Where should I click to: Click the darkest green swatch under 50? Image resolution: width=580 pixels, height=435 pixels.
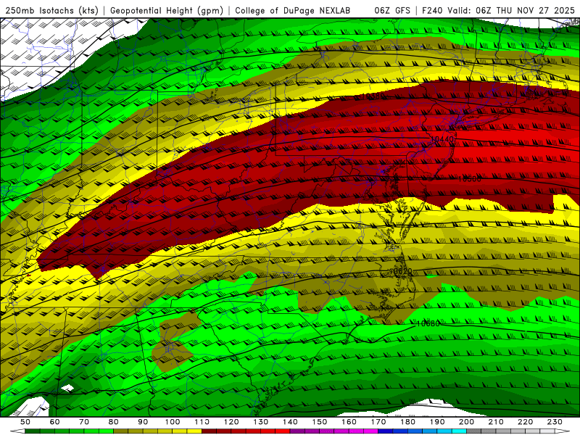pos(32,431)
